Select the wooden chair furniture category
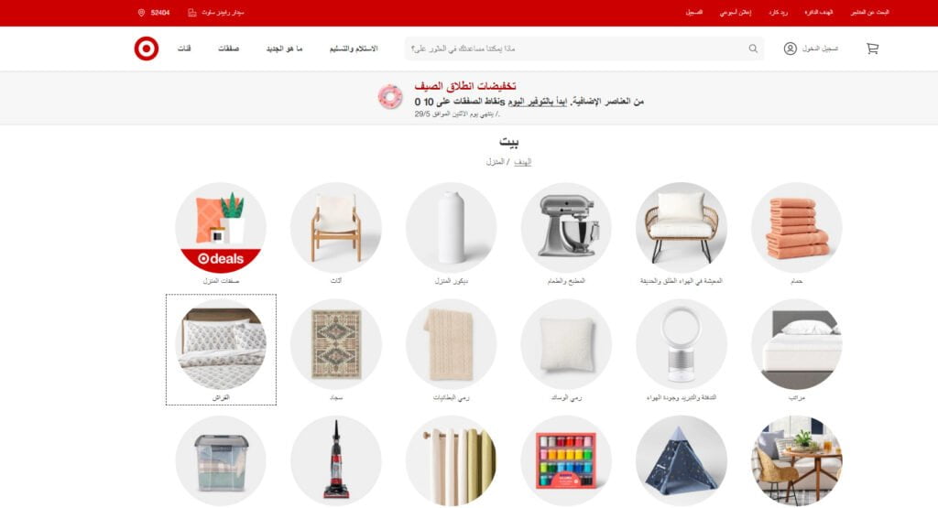 (336, 228)
